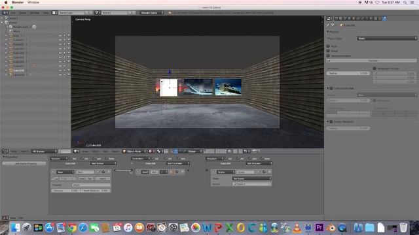
Task: Open Finder from the dock
Action: (x=15, y=228)
